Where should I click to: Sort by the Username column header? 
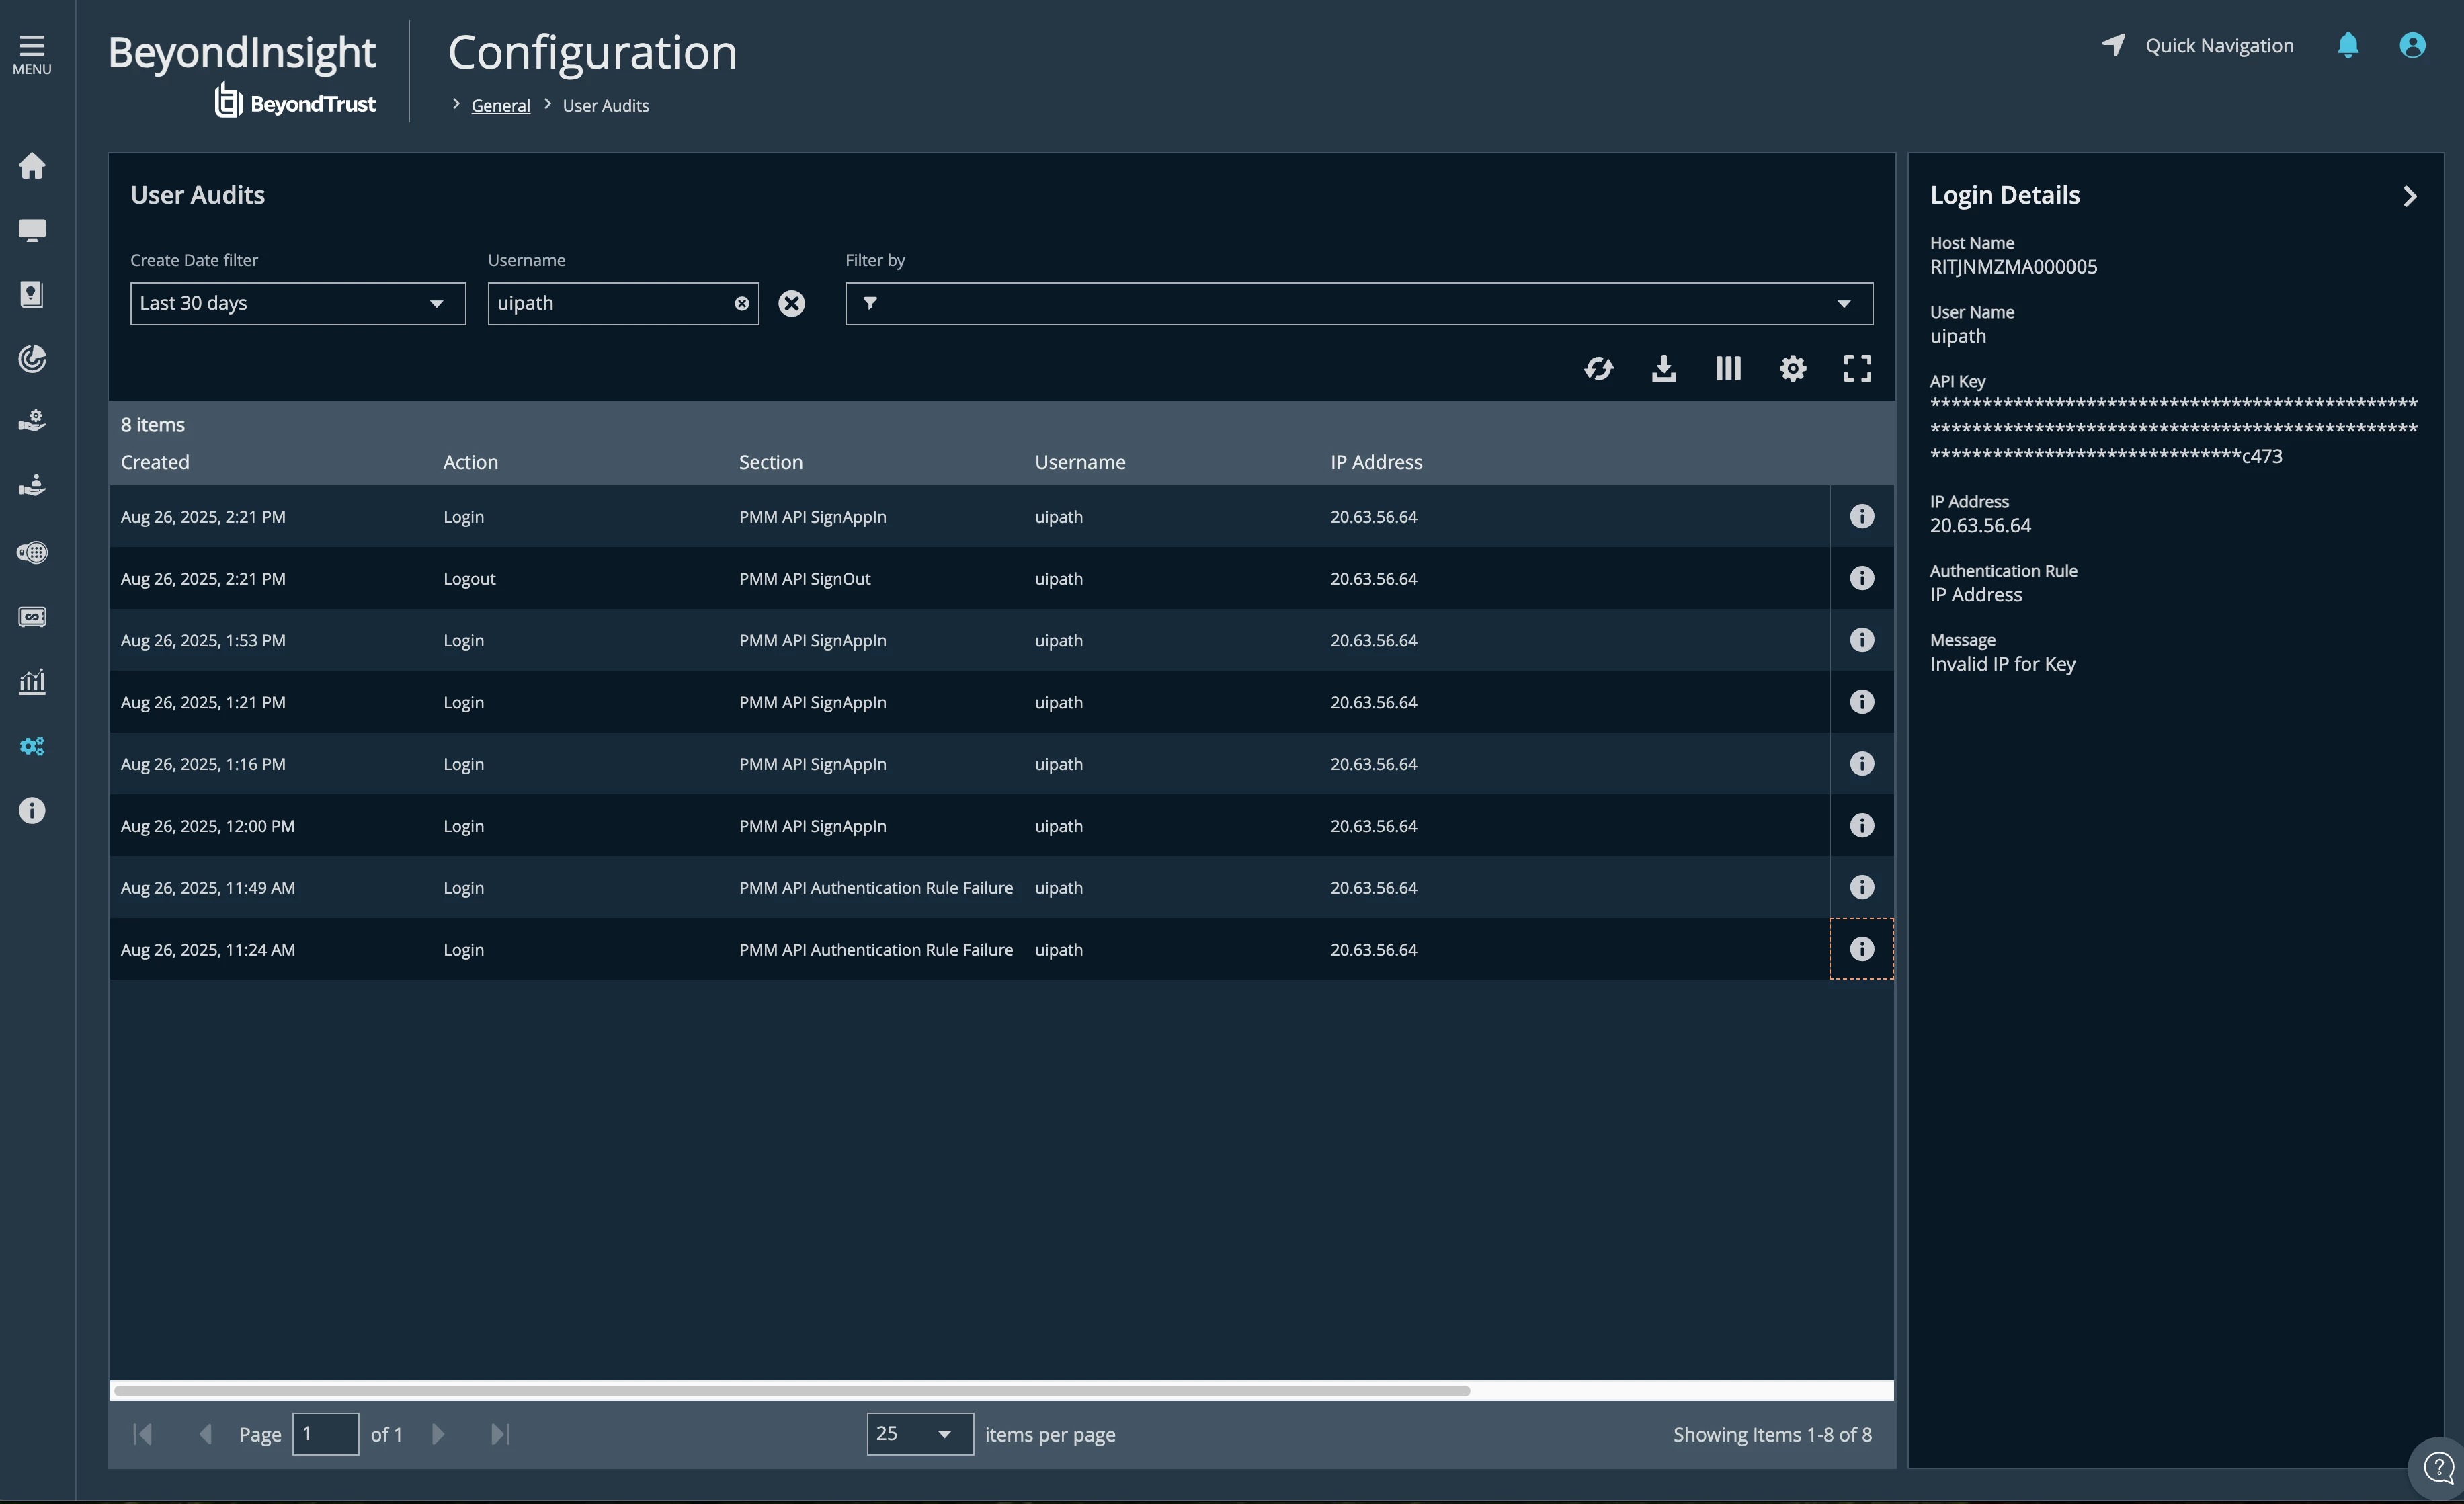[x=1079, y=463]
